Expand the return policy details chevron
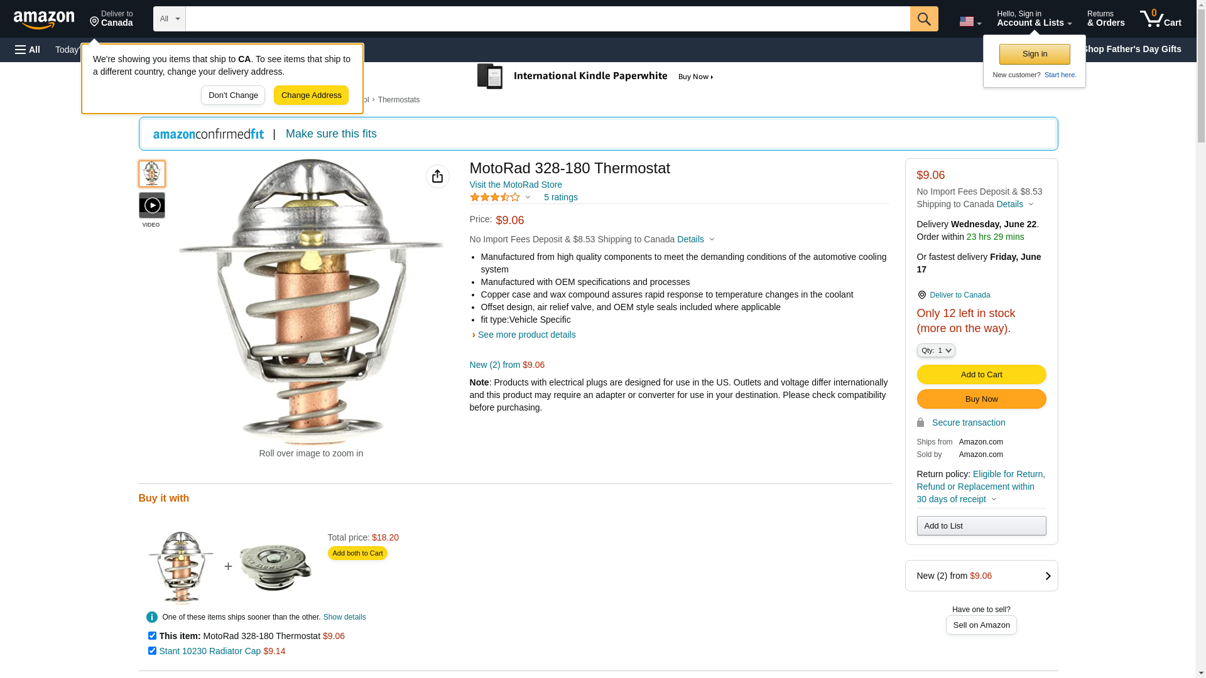 click(x=994, y=499)
